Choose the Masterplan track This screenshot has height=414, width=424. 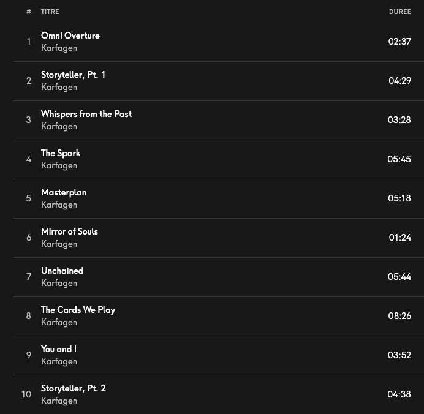[x=64, y=192]
